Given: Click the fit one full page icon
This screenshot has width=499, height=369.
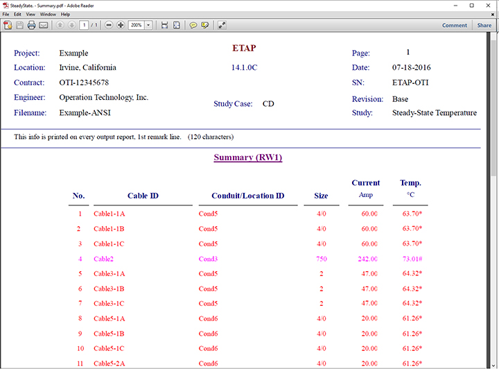Looking at the screenshot, I should point(176,25).
